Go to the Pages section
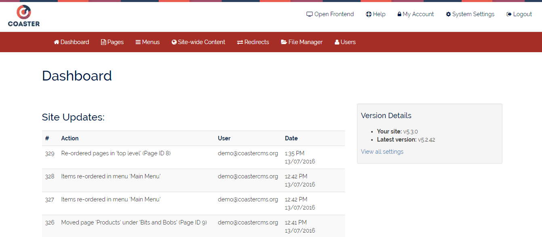Image resolution: width=542 pixels, height=237 pixels. [x=112, y=42]
